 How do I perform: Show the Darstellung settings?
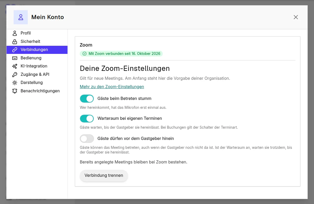click(37, 83)
